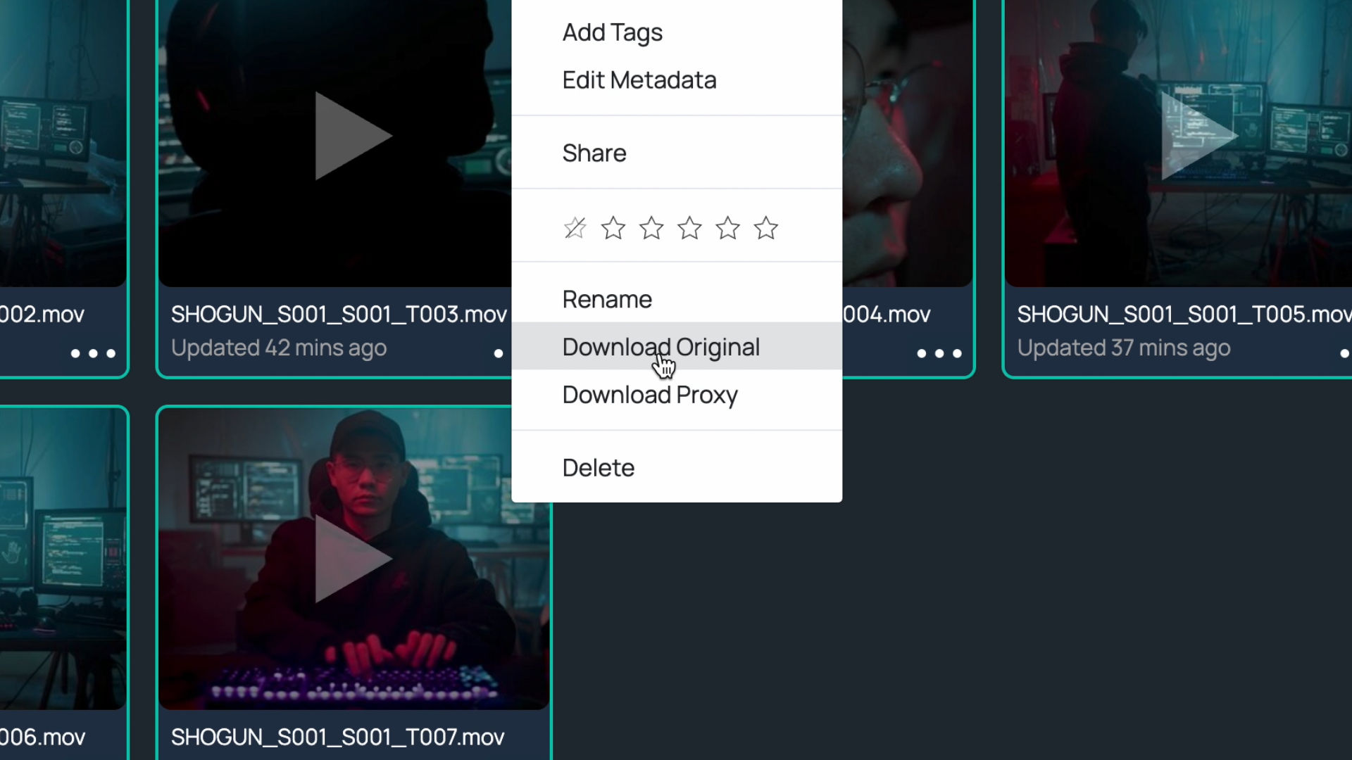Set a four-star rating
This screenshot has width=1352, height=760.
coord(727,228)
